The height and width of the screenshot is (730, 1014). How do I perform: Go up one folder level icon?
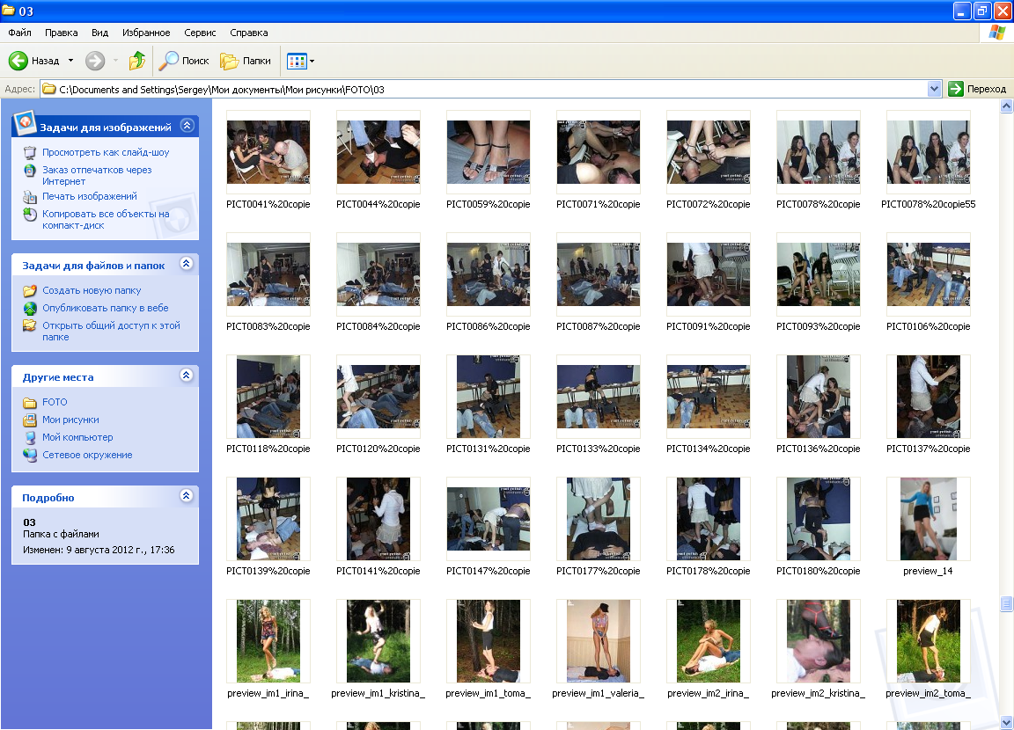pyautogui.click(x=136, y=61)
